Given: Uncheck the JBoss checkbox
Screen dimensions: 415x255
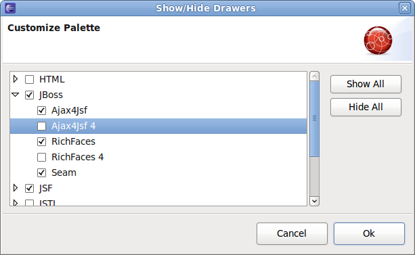Looking at the screenshot, I should (x=29, y=95).
